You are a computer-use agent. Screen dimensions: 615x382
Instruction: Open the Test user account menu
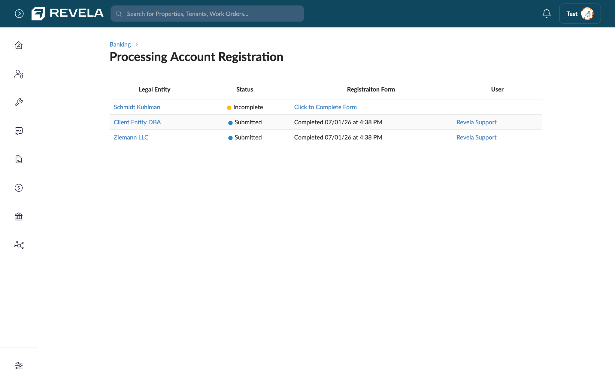pyautogui.click(x=580, y=14)
